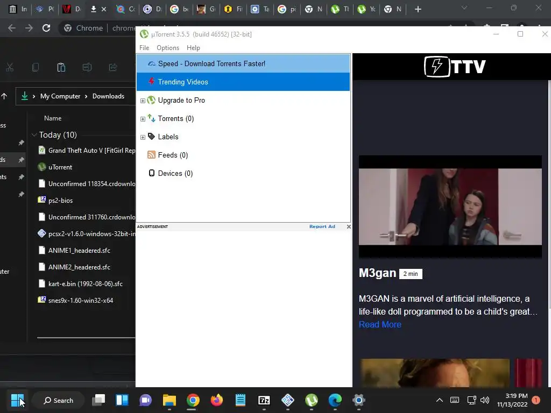Click the Copy icon in Explorer toolbar
Screen dimensions: 551x413
[x=35, y=67]
